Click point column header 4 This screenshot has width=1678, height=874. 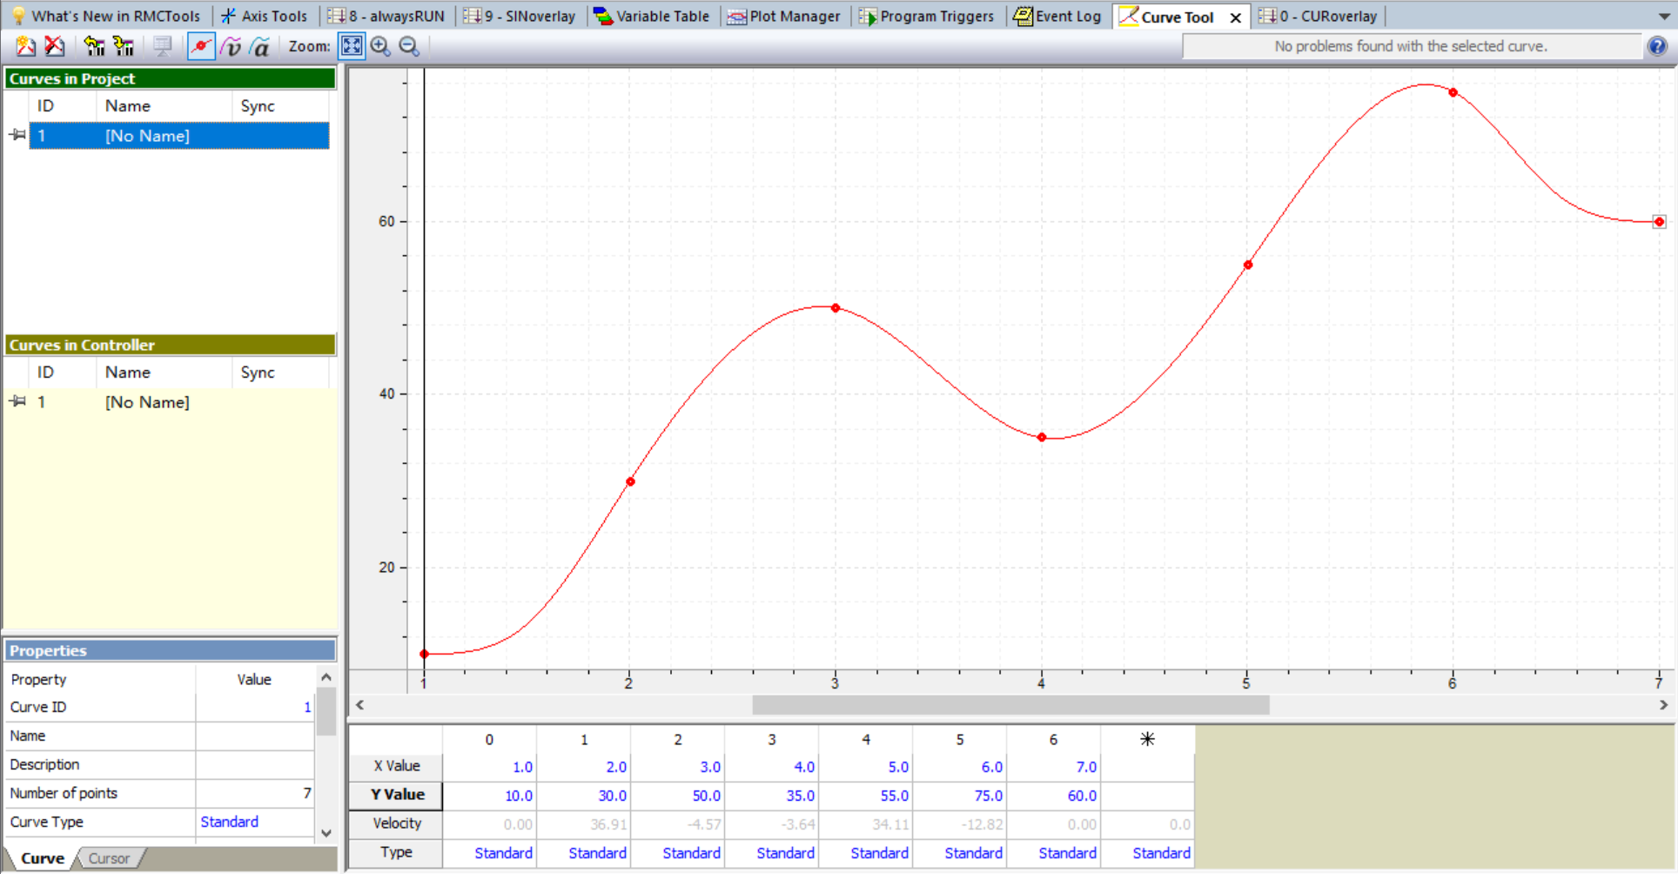click(x=866, y=739)
